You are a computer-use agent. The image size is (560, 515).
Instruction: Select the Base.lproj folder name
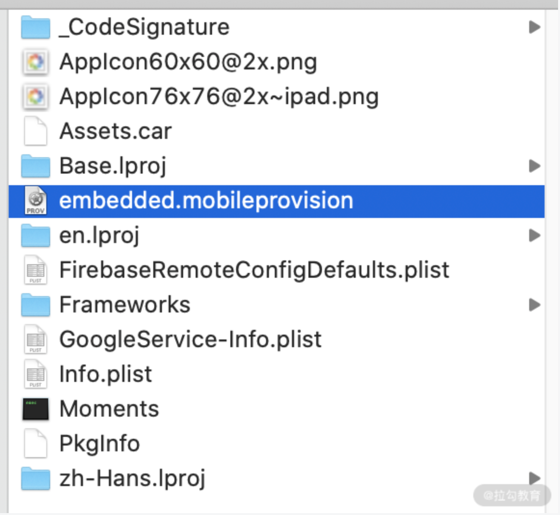tap(113, 166)
